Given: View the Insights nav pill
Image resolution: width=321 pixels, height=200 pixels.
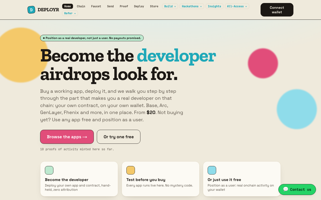Looking at the screenshot, I should coord(214,6).
